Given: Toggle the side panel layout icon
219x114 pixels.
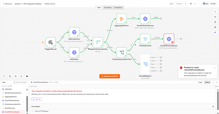Looking at the screenshot, I should click(x=215, y=27).
